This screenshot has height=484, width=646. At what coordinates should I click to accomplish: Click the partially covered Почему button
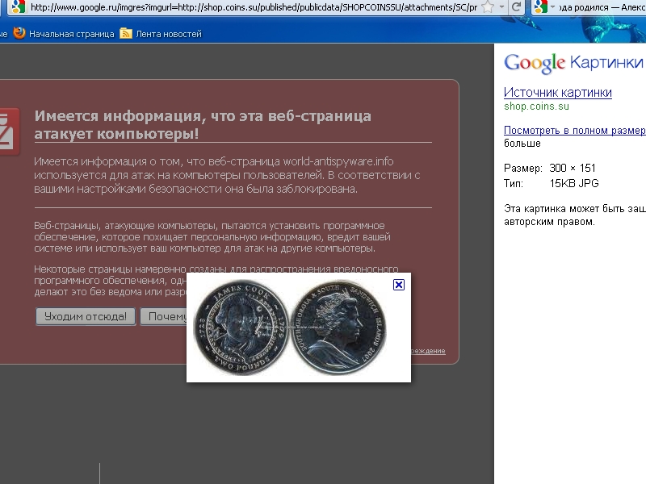click(x=164, y=316)
